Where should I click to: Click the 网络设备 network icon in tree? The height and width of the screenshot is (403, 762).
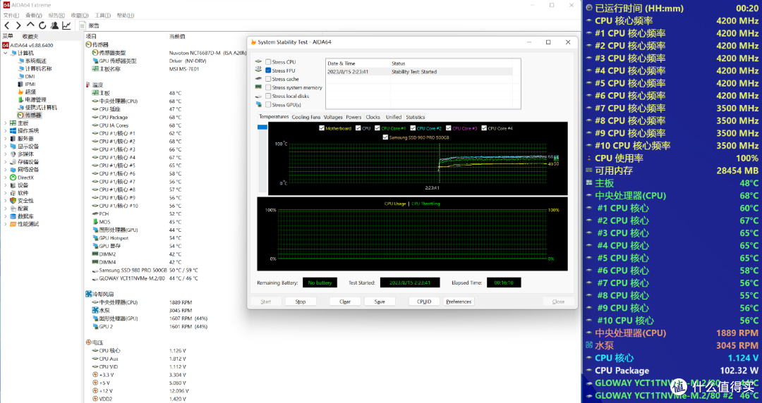(x=13, y=170)
